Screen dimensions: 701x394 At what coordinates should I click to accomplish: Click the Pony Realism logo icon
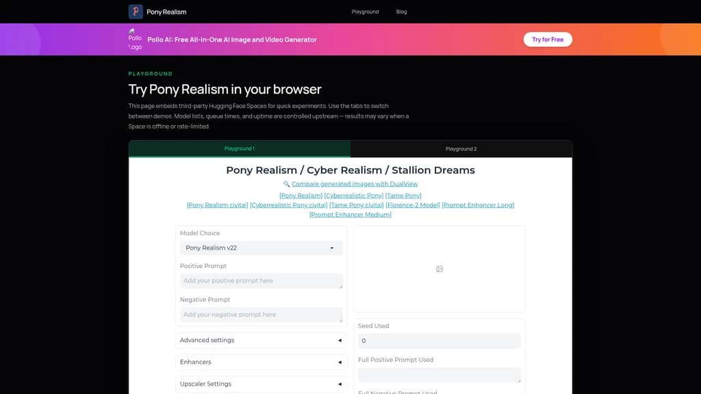pos(136,12)
